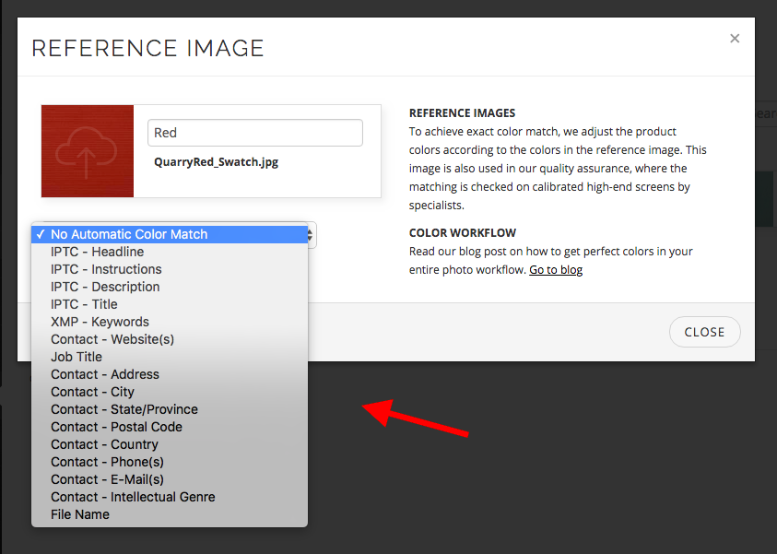777x554 pixels.
Task: Select Contact - State/Province option
Action: tap(124, 409)
